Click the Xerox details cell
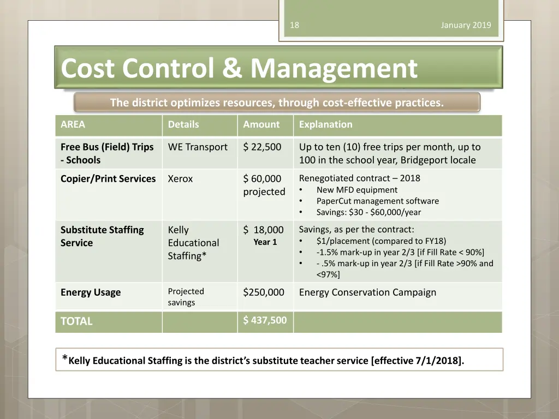 (x=180, y=179)
